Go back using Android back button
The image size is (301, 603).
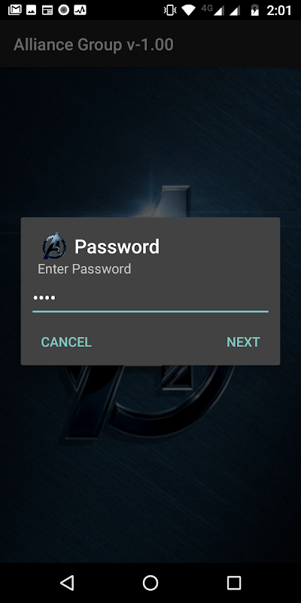click(67, 583)
